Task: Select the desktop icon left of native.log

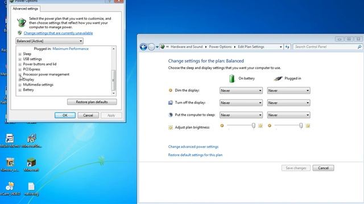Action: [x=10, y=189]
